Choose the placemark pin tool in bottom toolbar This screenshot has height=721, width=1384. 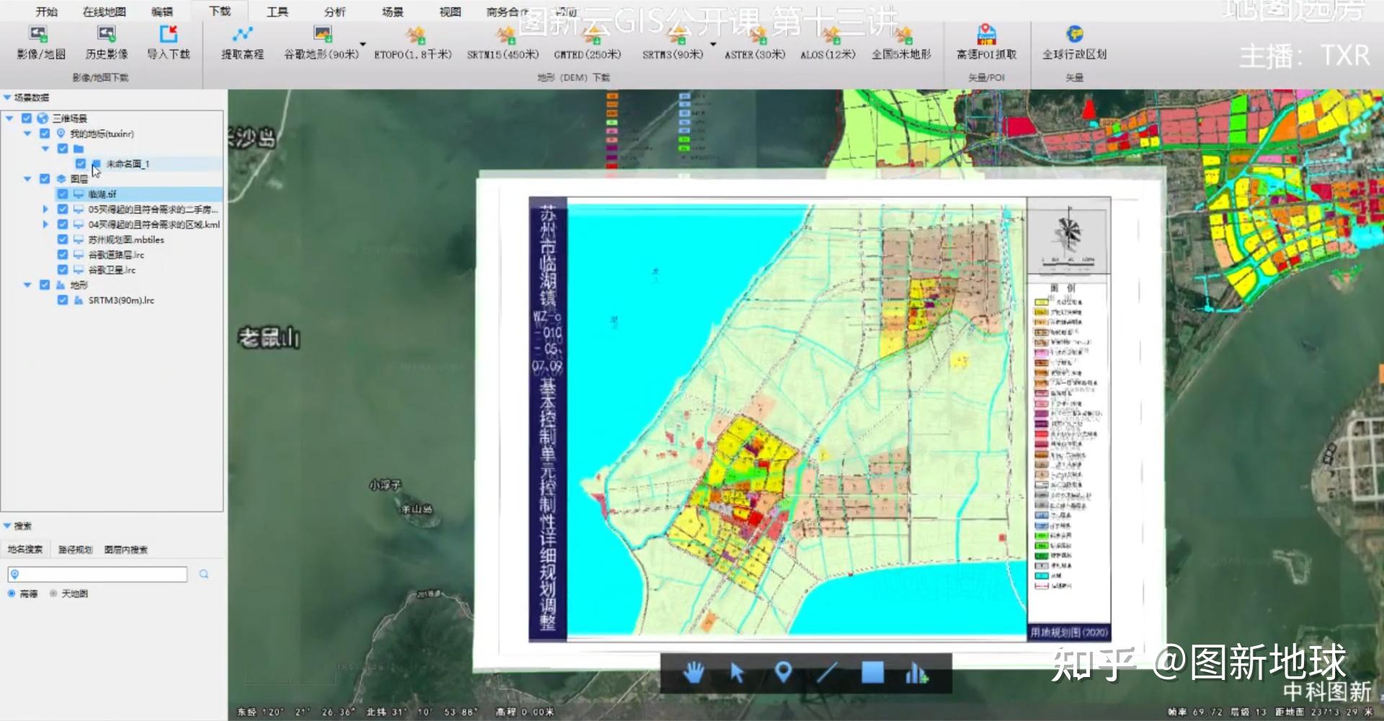click(783, 673)
